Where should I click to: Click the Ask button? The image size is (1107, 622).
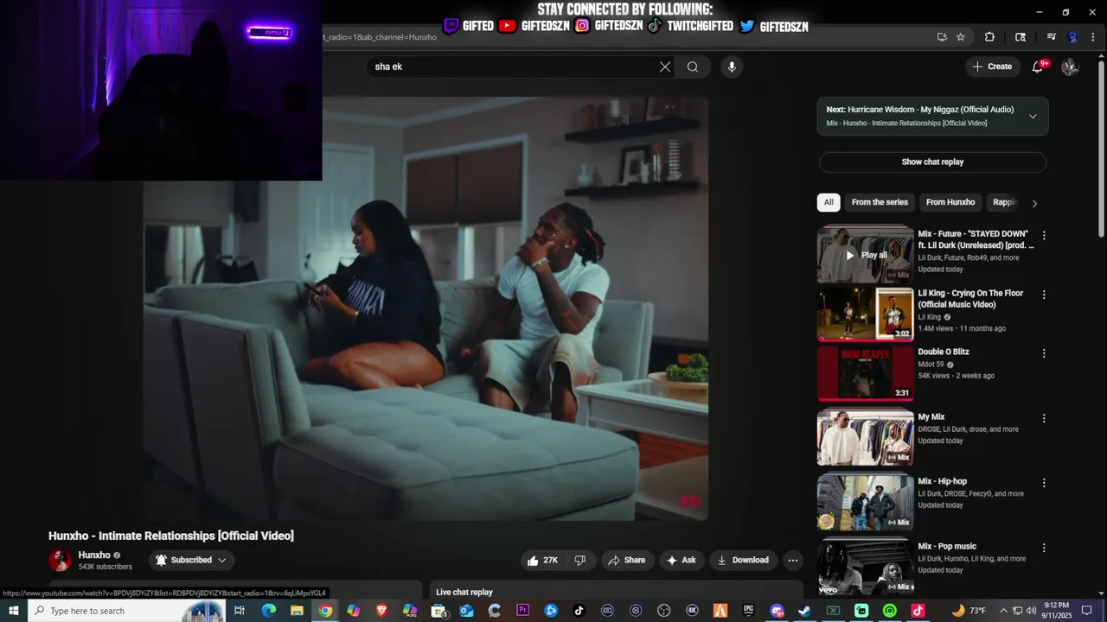(681, 560)
